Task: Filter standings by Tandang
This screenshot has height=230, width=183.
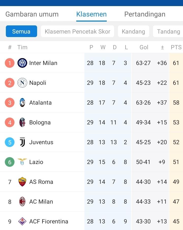Action: (x=169, y=31)
